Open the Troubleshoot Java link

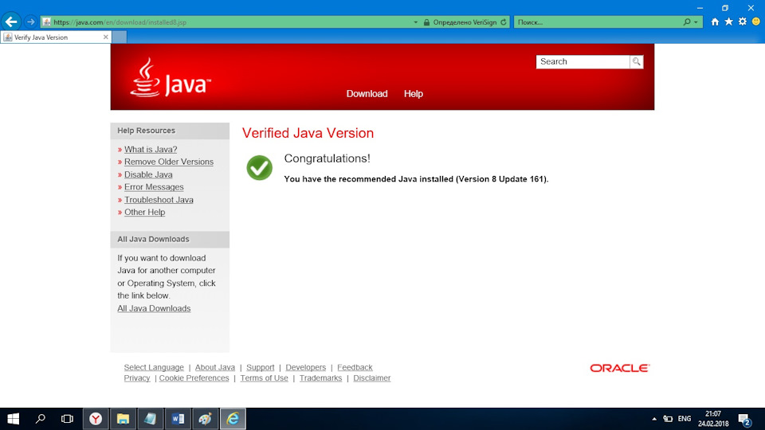159,200
